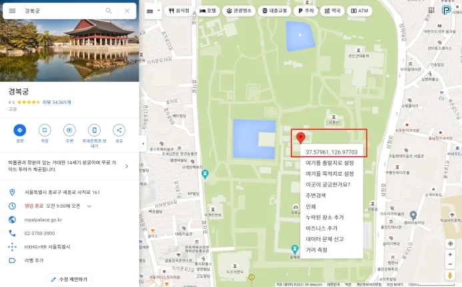The height and width of the screenshot is (287, 462).
Task: Click the Street View pegman icon
Action: click(x=450, y=276)
